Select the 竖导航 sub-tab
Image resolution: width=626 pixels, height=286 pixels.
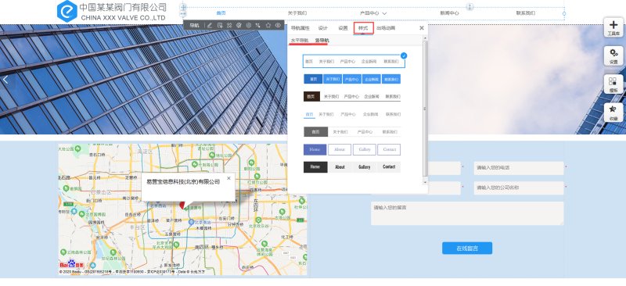click(x=322, y=41)
